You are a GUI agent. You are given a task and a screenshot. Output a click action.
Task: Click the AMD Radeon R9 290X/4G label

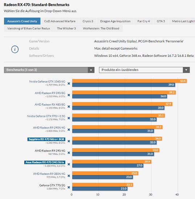49,128
